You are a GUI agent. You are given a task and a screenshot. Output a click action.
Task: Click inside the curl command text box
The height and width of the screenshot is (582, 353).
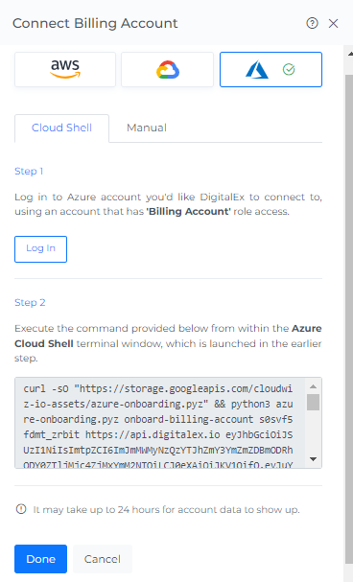click(160, 423)
